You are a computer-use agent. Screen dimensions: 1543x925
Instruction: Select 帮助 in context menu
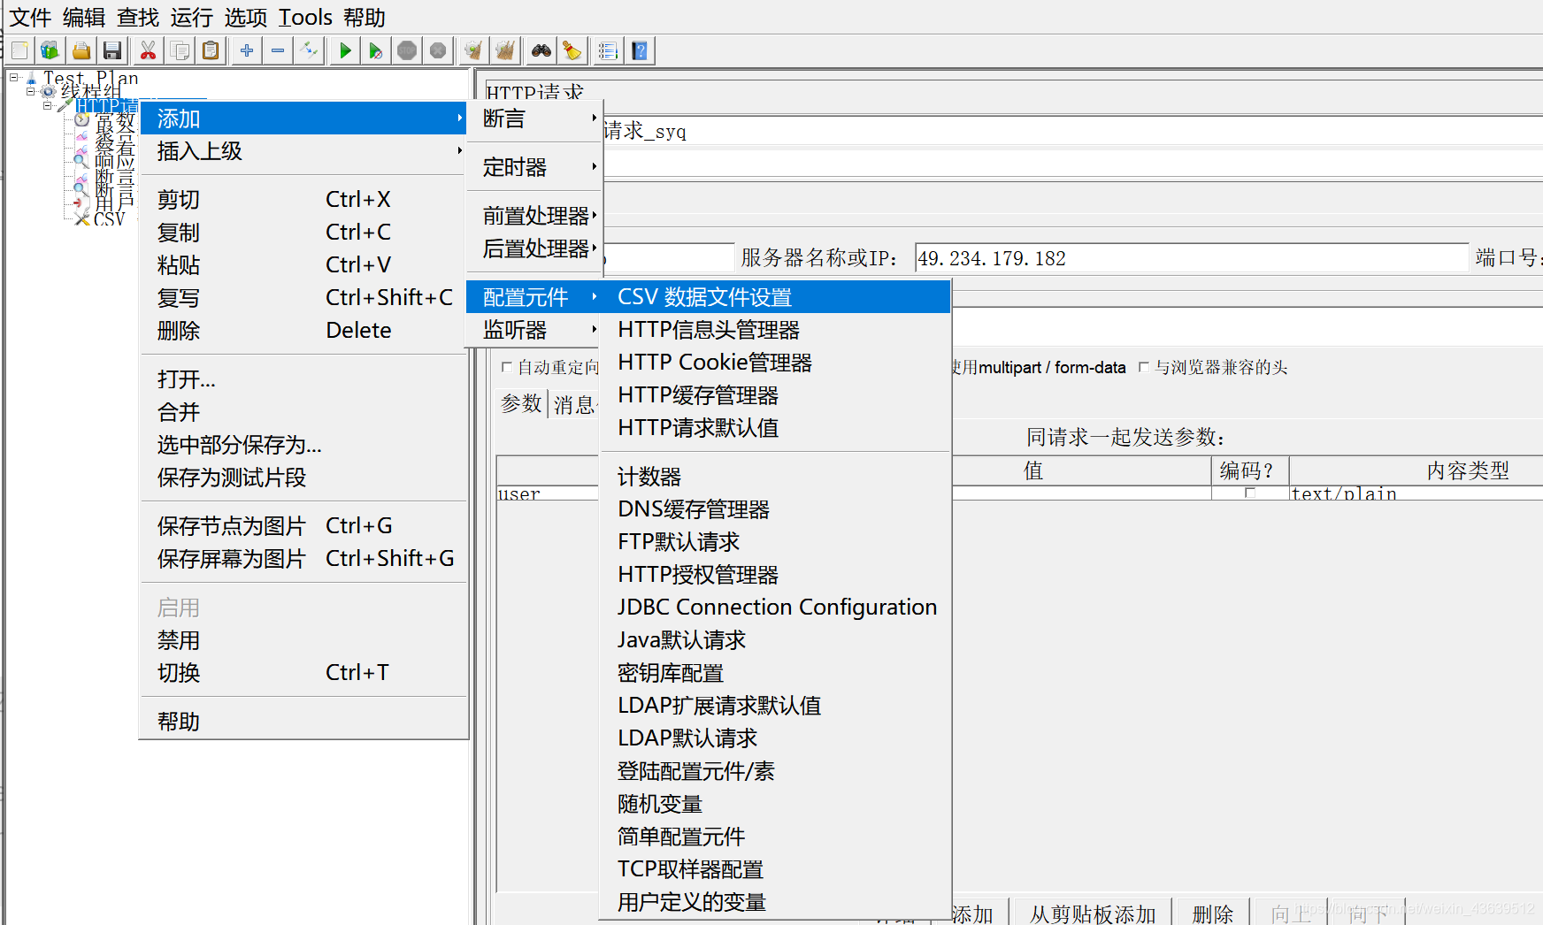click(x=303, y=722)
